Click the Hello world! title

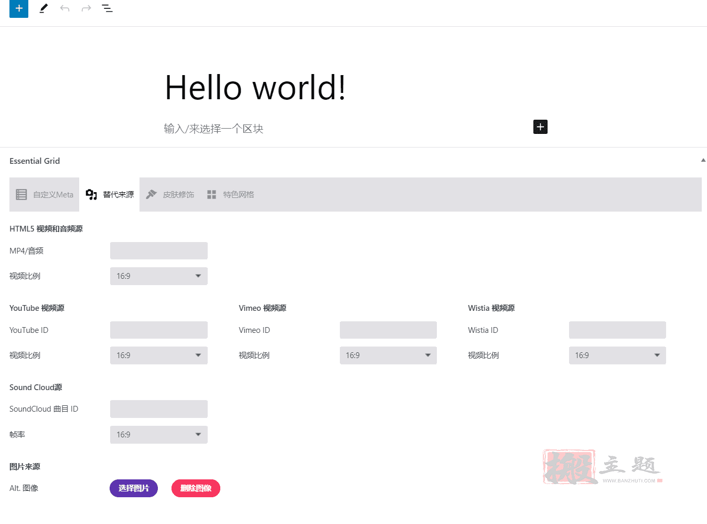click(255, 88)
